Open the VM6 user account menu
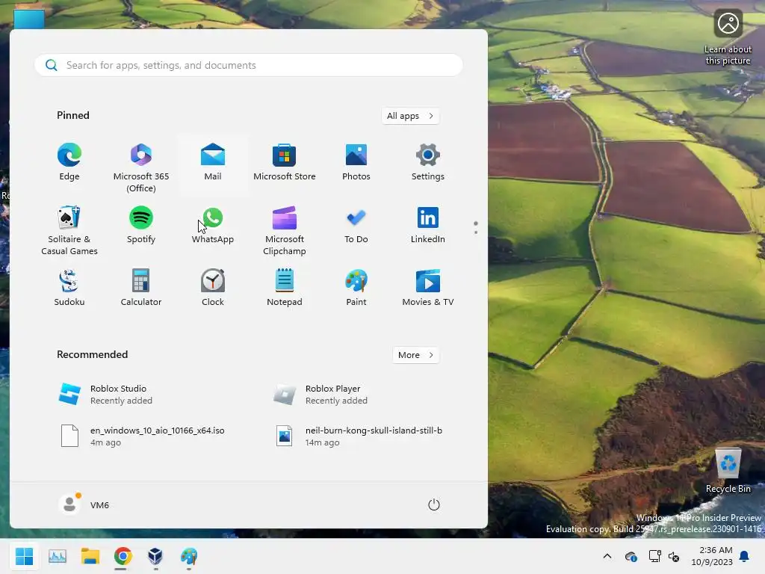 point(84,504)
